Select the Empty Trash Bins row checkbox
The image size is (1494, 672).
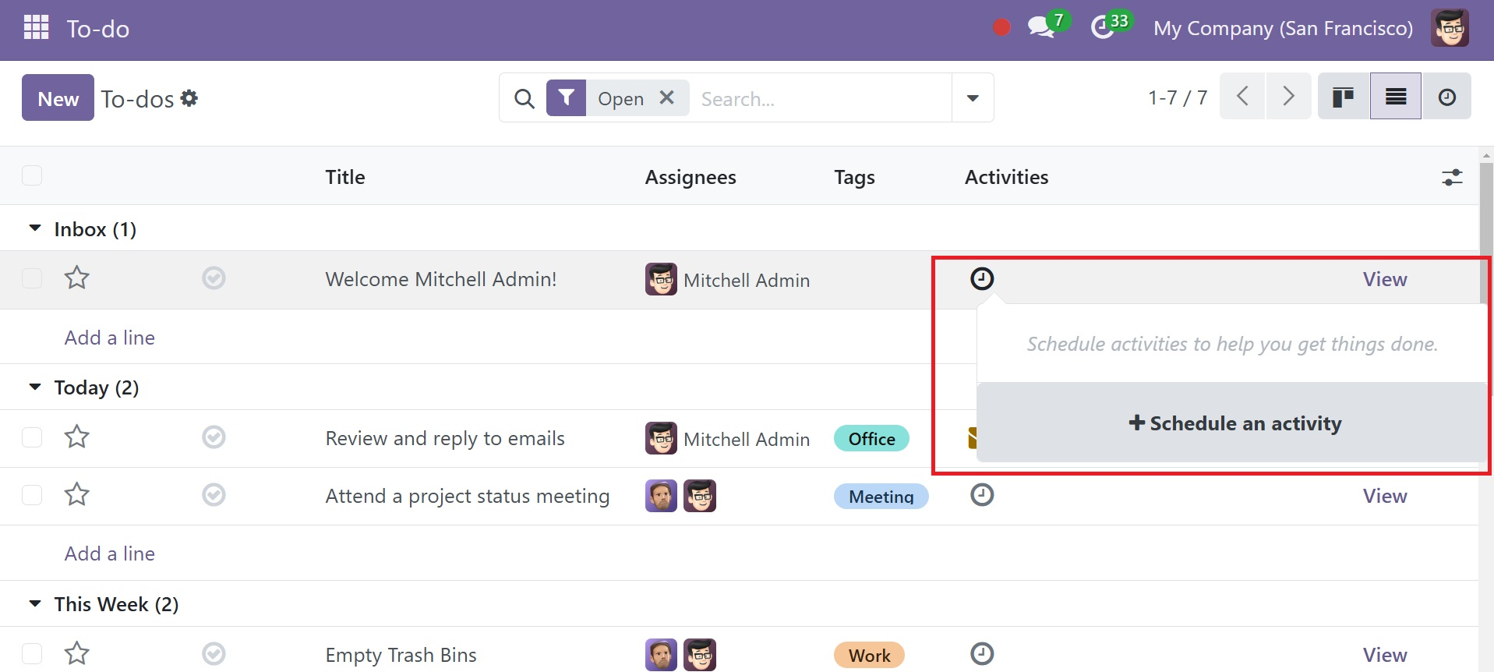[x=32, y=653]
